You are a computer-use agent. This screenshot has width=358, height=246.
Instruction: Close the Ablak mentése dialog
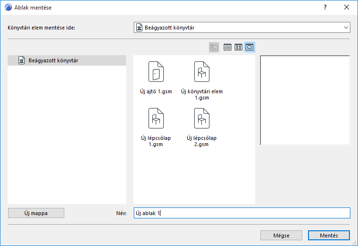347,7
